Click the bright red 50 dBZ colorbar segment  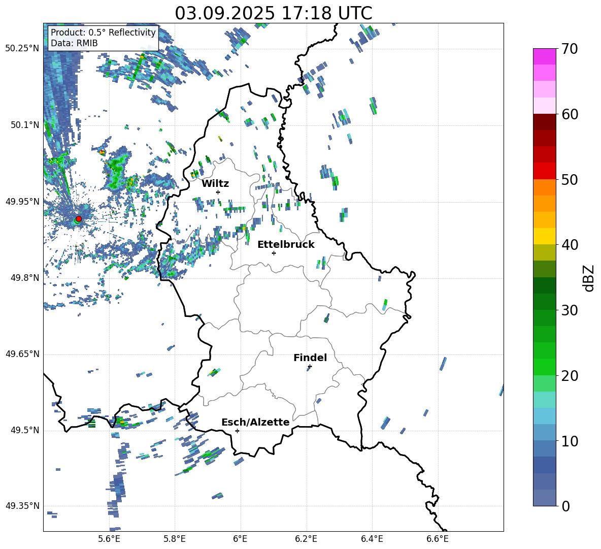544,171
